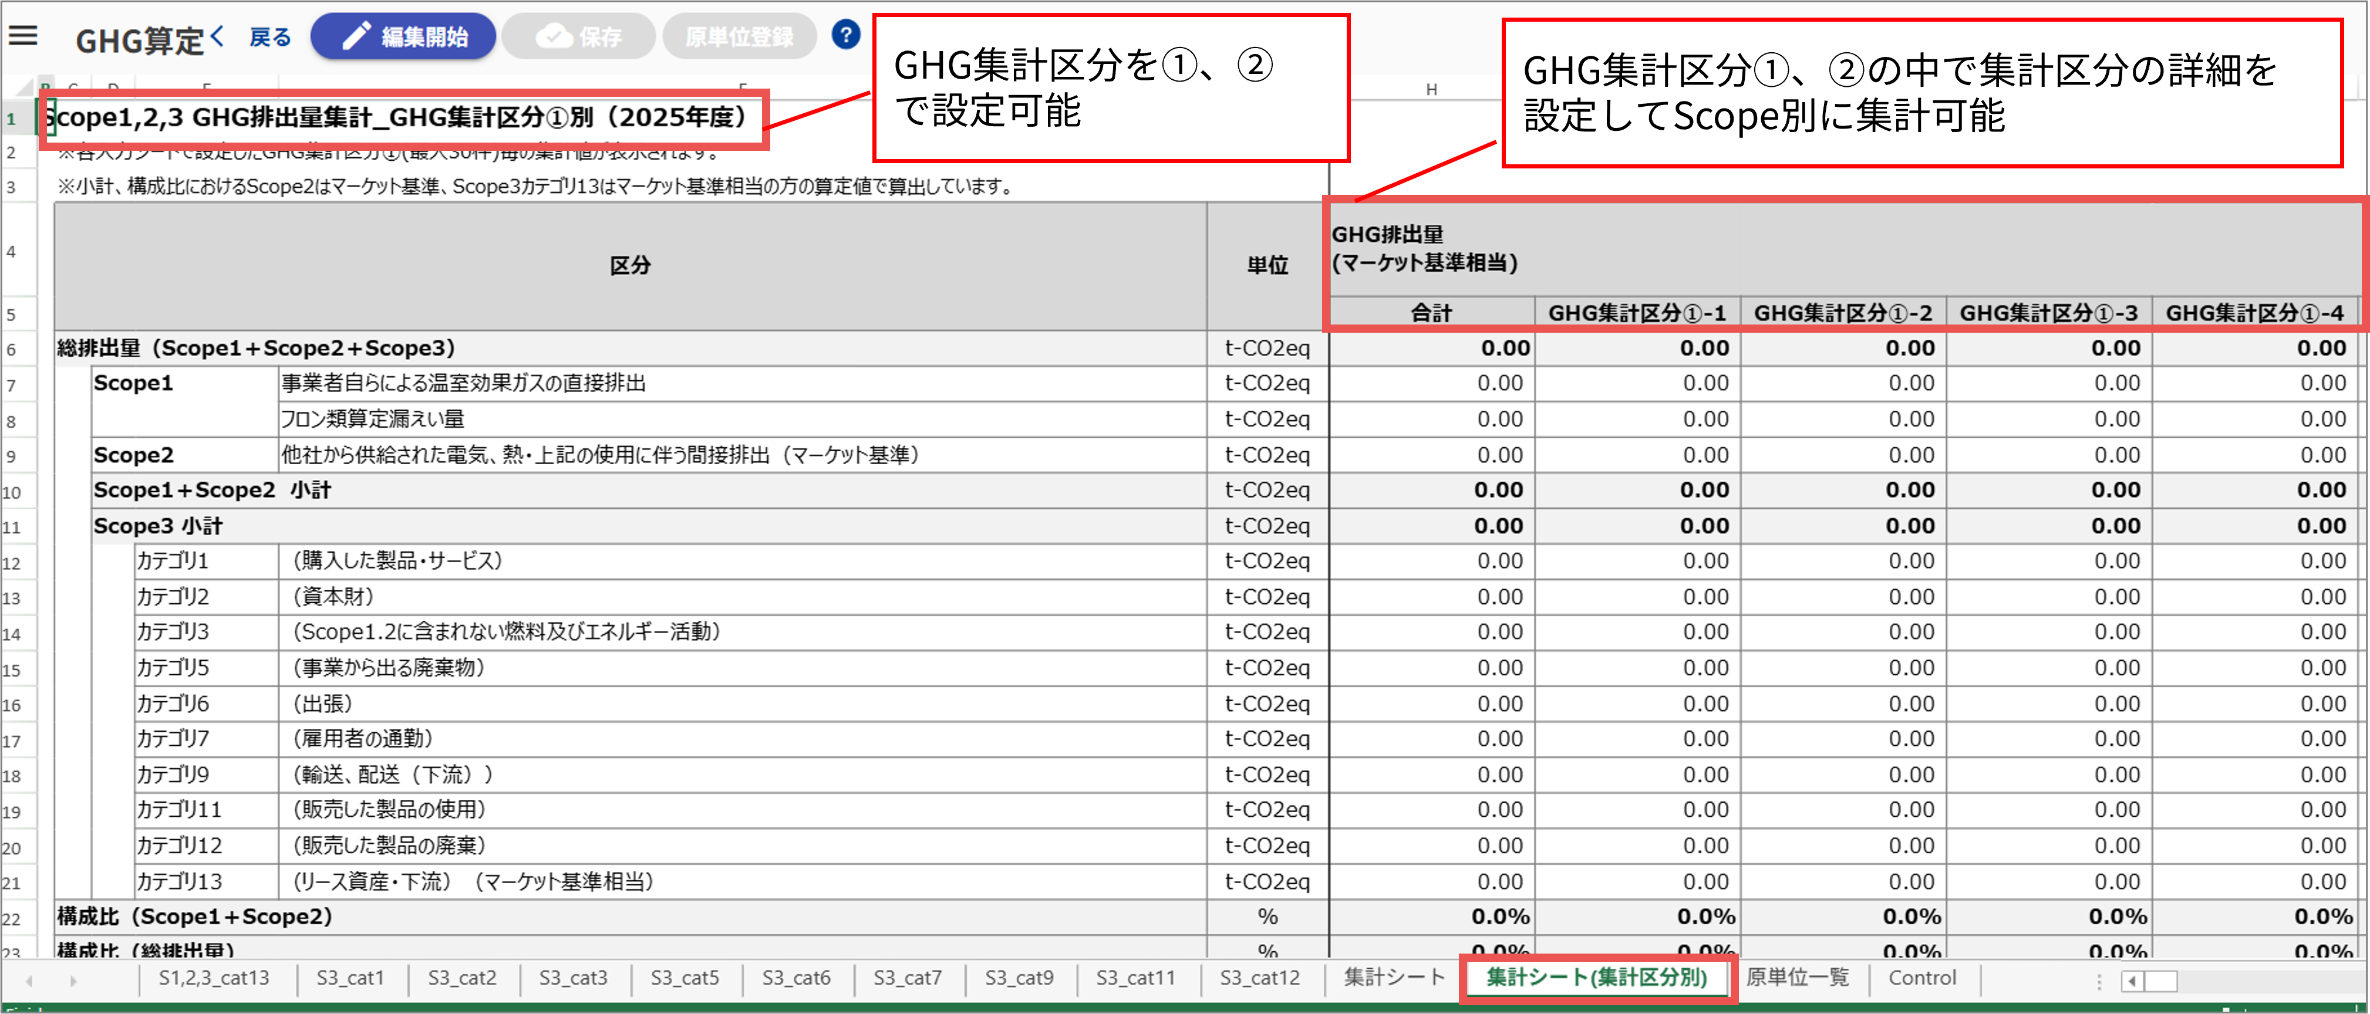
Task: Switch to the Control sheet tab
Action: [1922, 978]
